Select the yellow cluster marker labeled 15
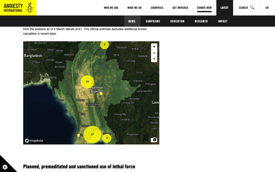Screen dimensions: 275x172 coord(87,82)
